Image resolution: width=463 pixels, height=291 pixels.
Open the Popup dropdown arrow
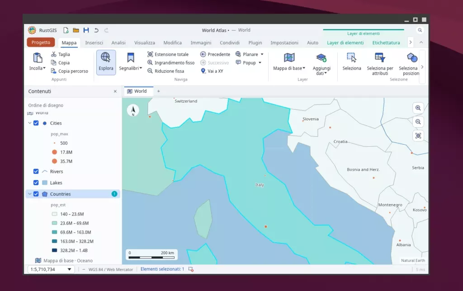pos(260,62)
